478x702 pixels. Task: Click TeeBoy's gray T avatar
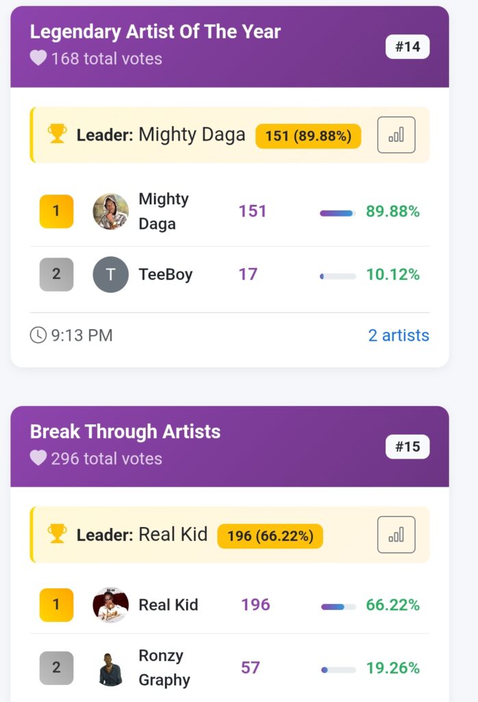[110, 274]
